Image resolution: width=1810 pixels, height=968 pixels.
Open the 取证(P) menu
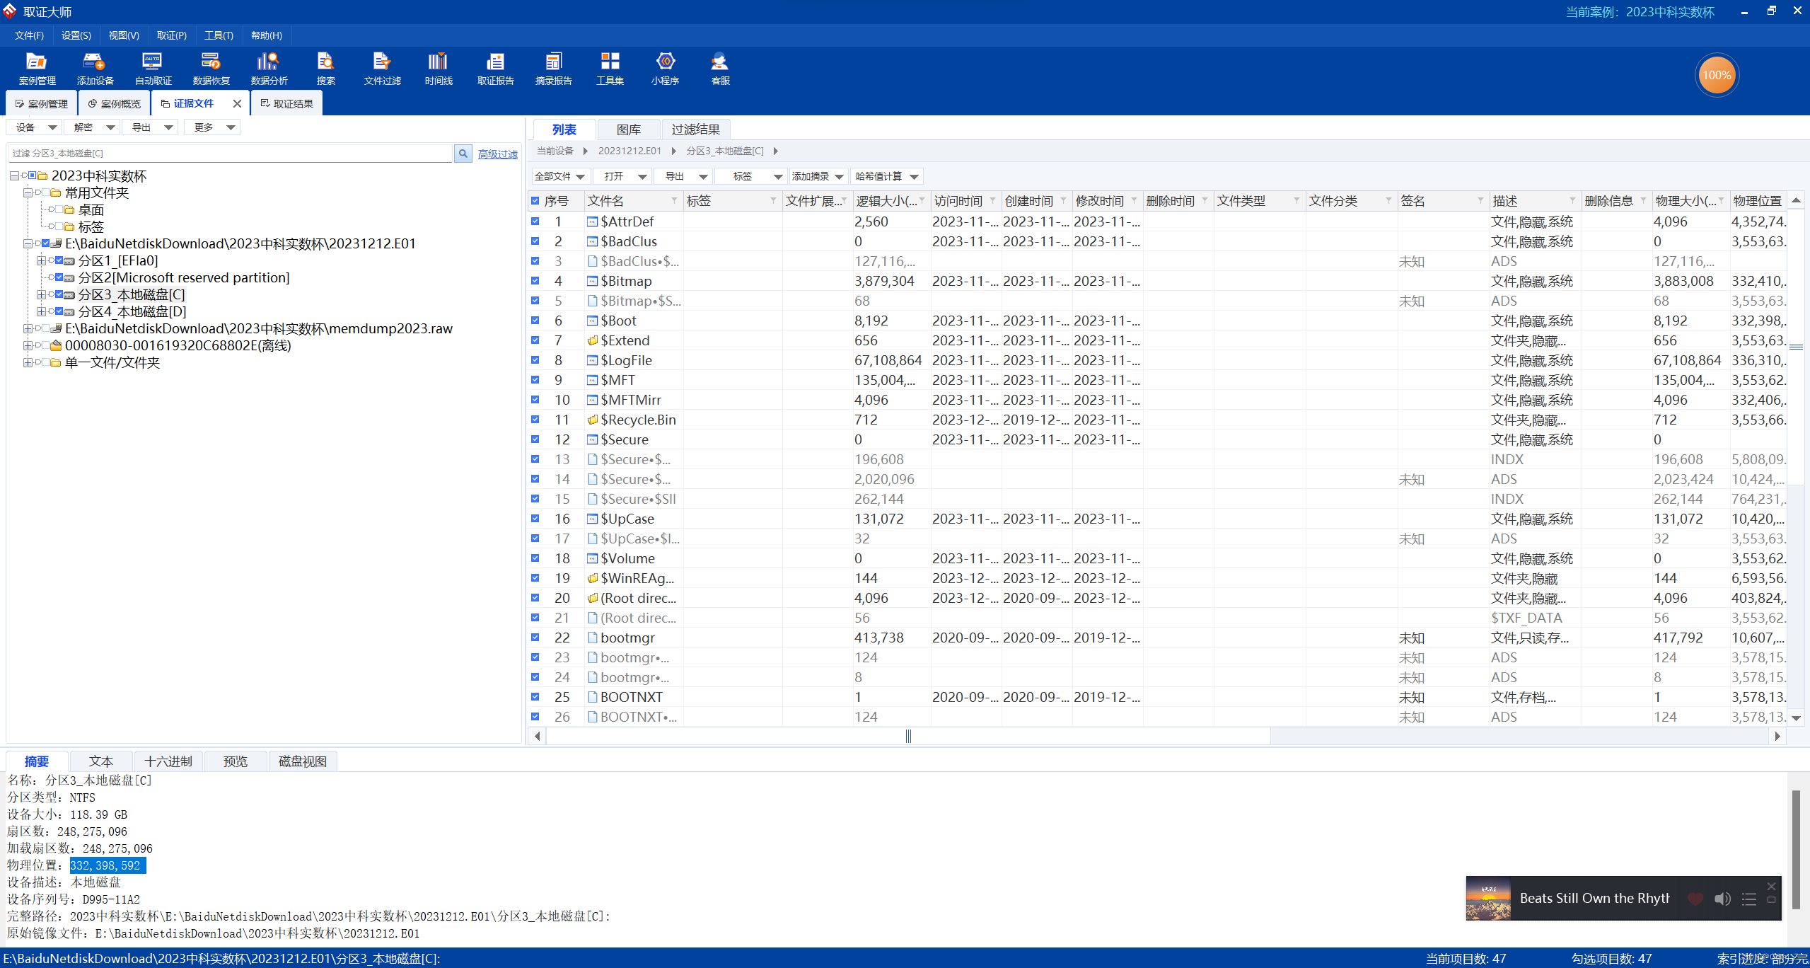[x=171, y=35]
